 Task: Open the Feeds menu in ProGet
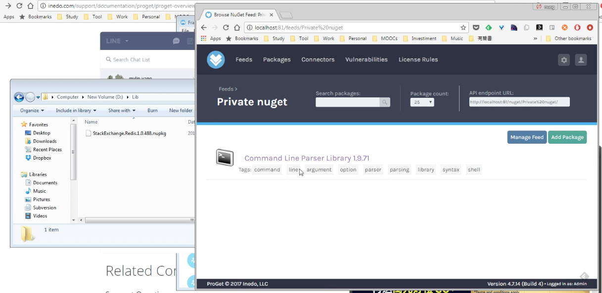pyautogui.click(x=244, y=60)
